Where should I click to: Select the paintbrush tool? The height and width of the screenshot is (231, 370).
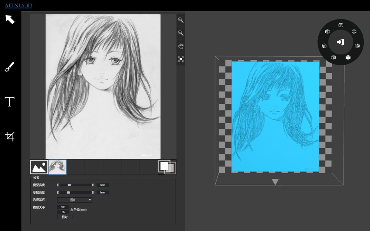point(9,67)
